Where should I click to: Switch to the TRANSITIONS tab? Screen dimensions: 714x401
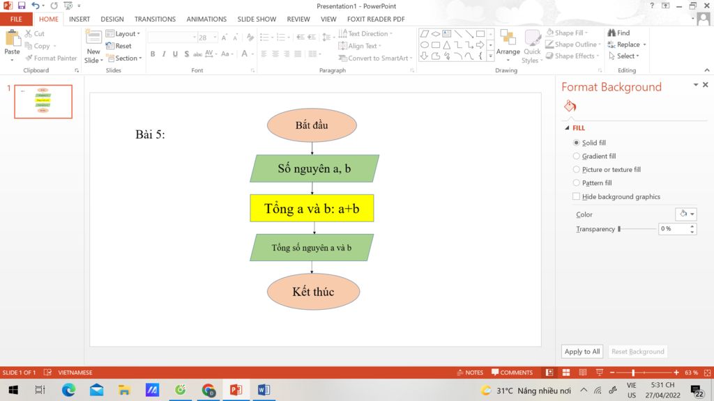(x=155, y=19)
